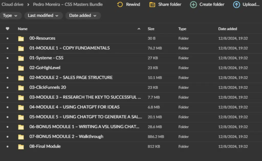The height and width of the screenshot is (161, 262).
Task: Toggle favorite dot for 01-Systeme - CSS
Action: click(7, 58)
